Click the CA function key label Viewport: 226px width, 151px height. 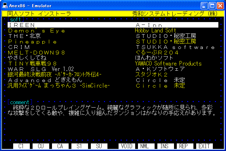pyautogui.click(x=60, y=146)
